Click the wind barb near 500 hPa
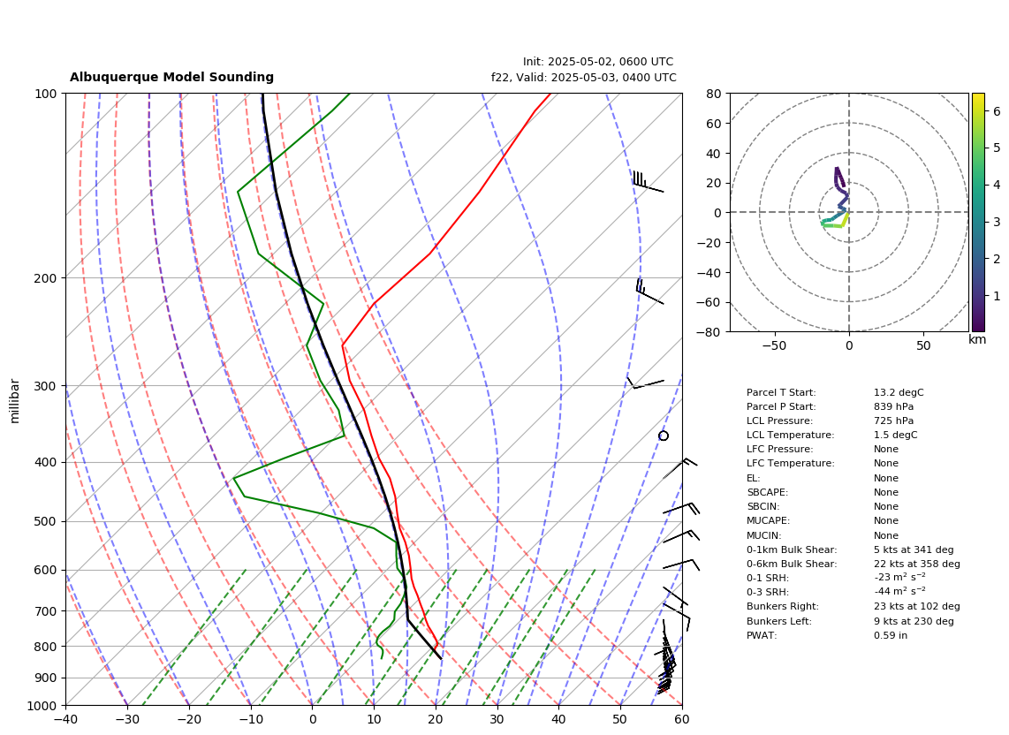 coord(681,509)
